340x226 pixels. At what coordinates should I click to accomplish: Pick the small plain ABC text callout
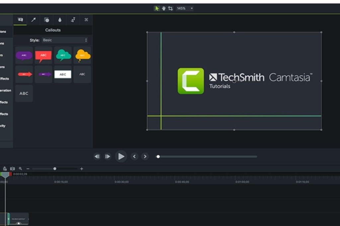point(82,74)
